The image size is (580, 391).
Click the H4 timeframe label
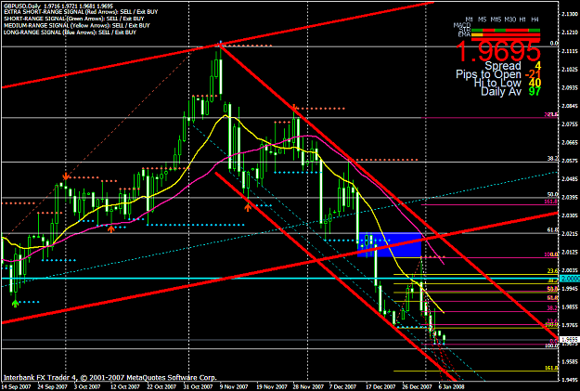tap(535, 20)
